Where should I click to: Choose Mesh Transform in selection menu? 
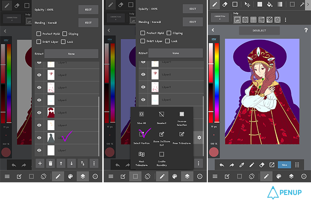pyautogui.click(x=142, y=159)
